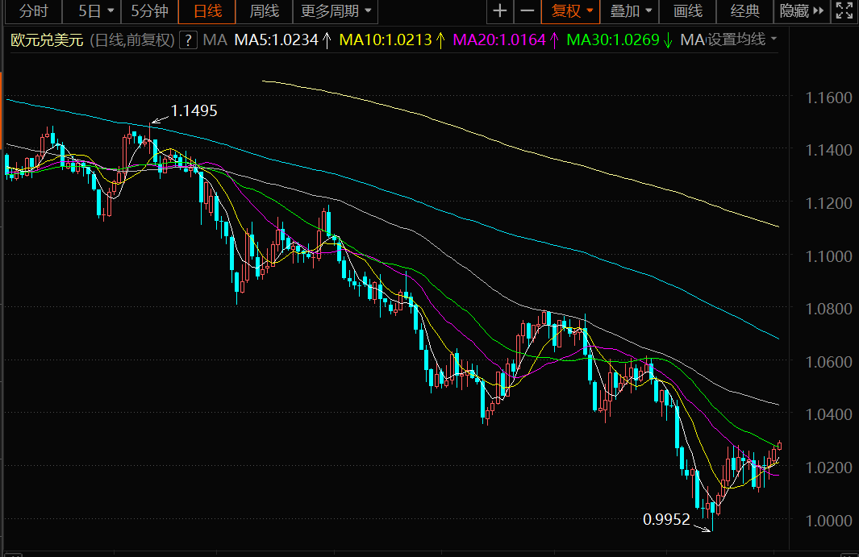
Task: Open the 叠加 overlay dropdown
Action: point(630,11)
